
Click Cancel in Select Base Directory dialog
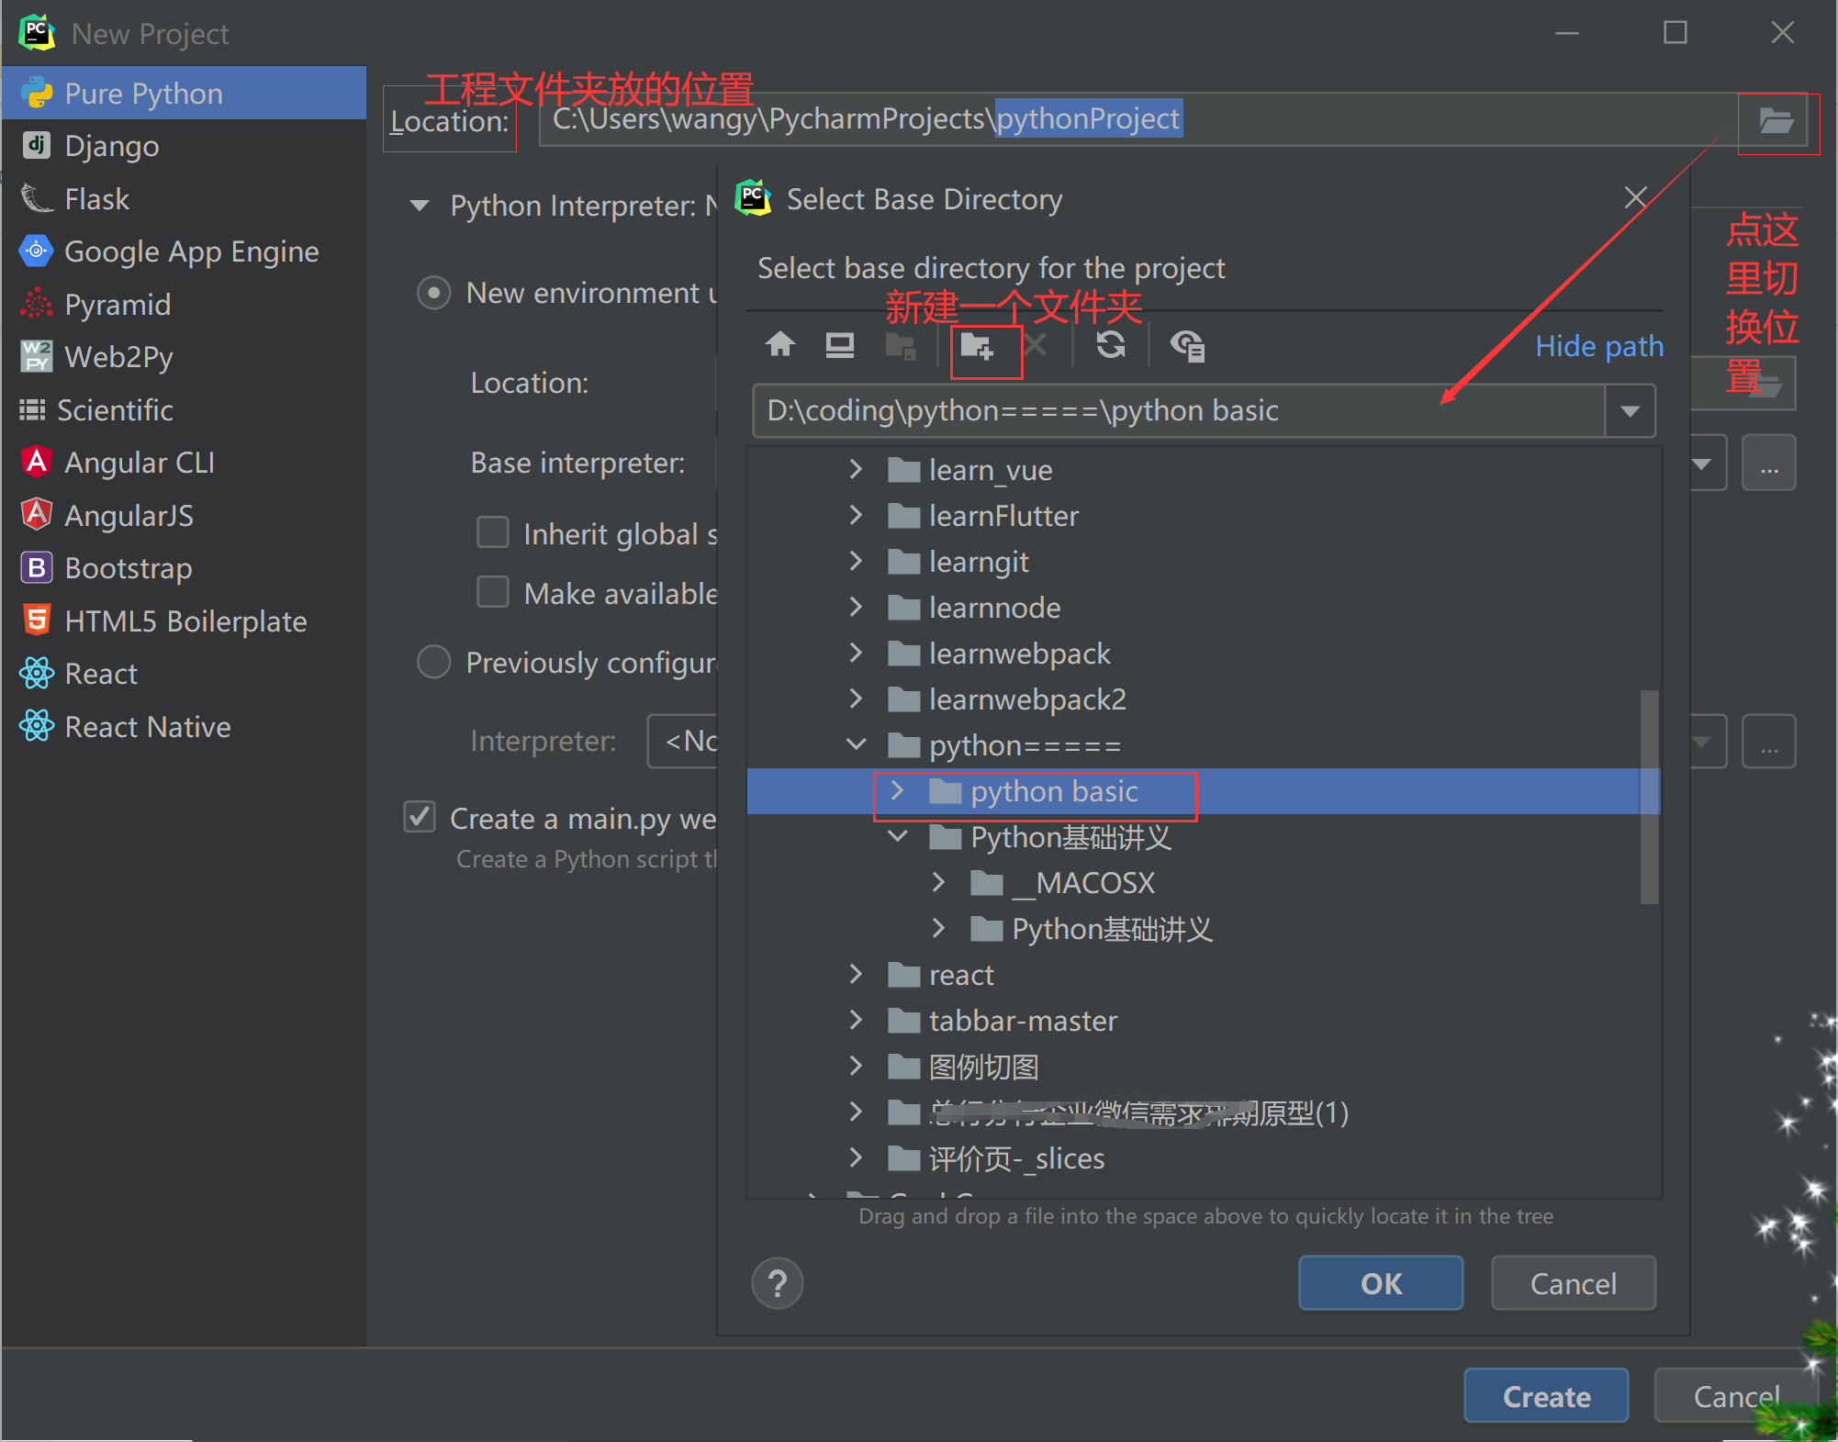click(1574, 1283)
